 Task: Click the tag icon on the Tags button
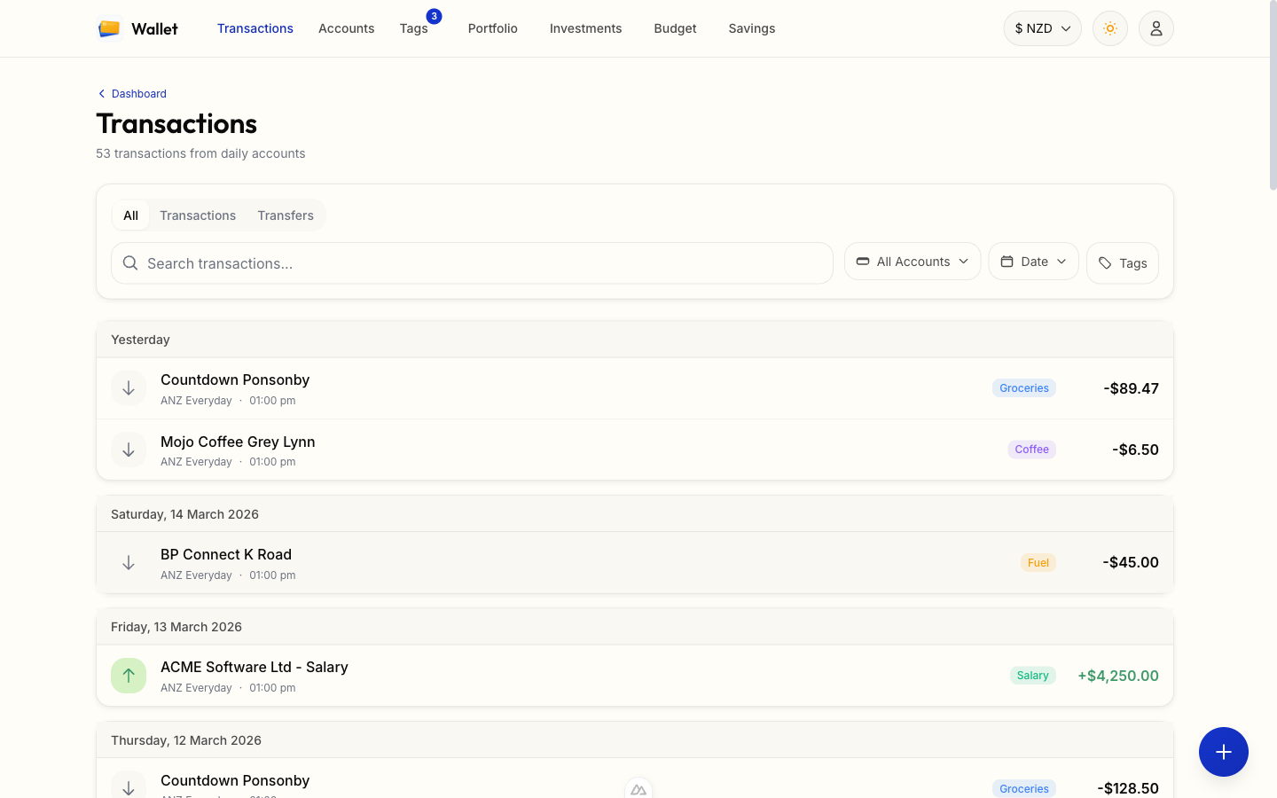(x=1105, y=262)
